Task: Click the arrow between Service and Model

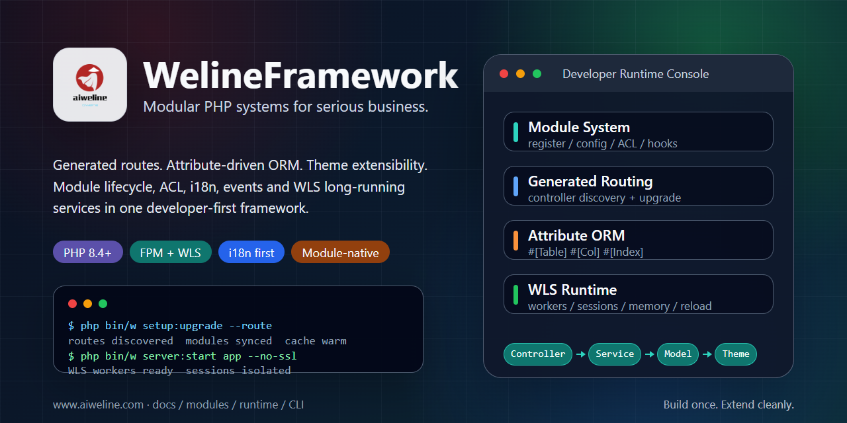Action: pos(649,354)
